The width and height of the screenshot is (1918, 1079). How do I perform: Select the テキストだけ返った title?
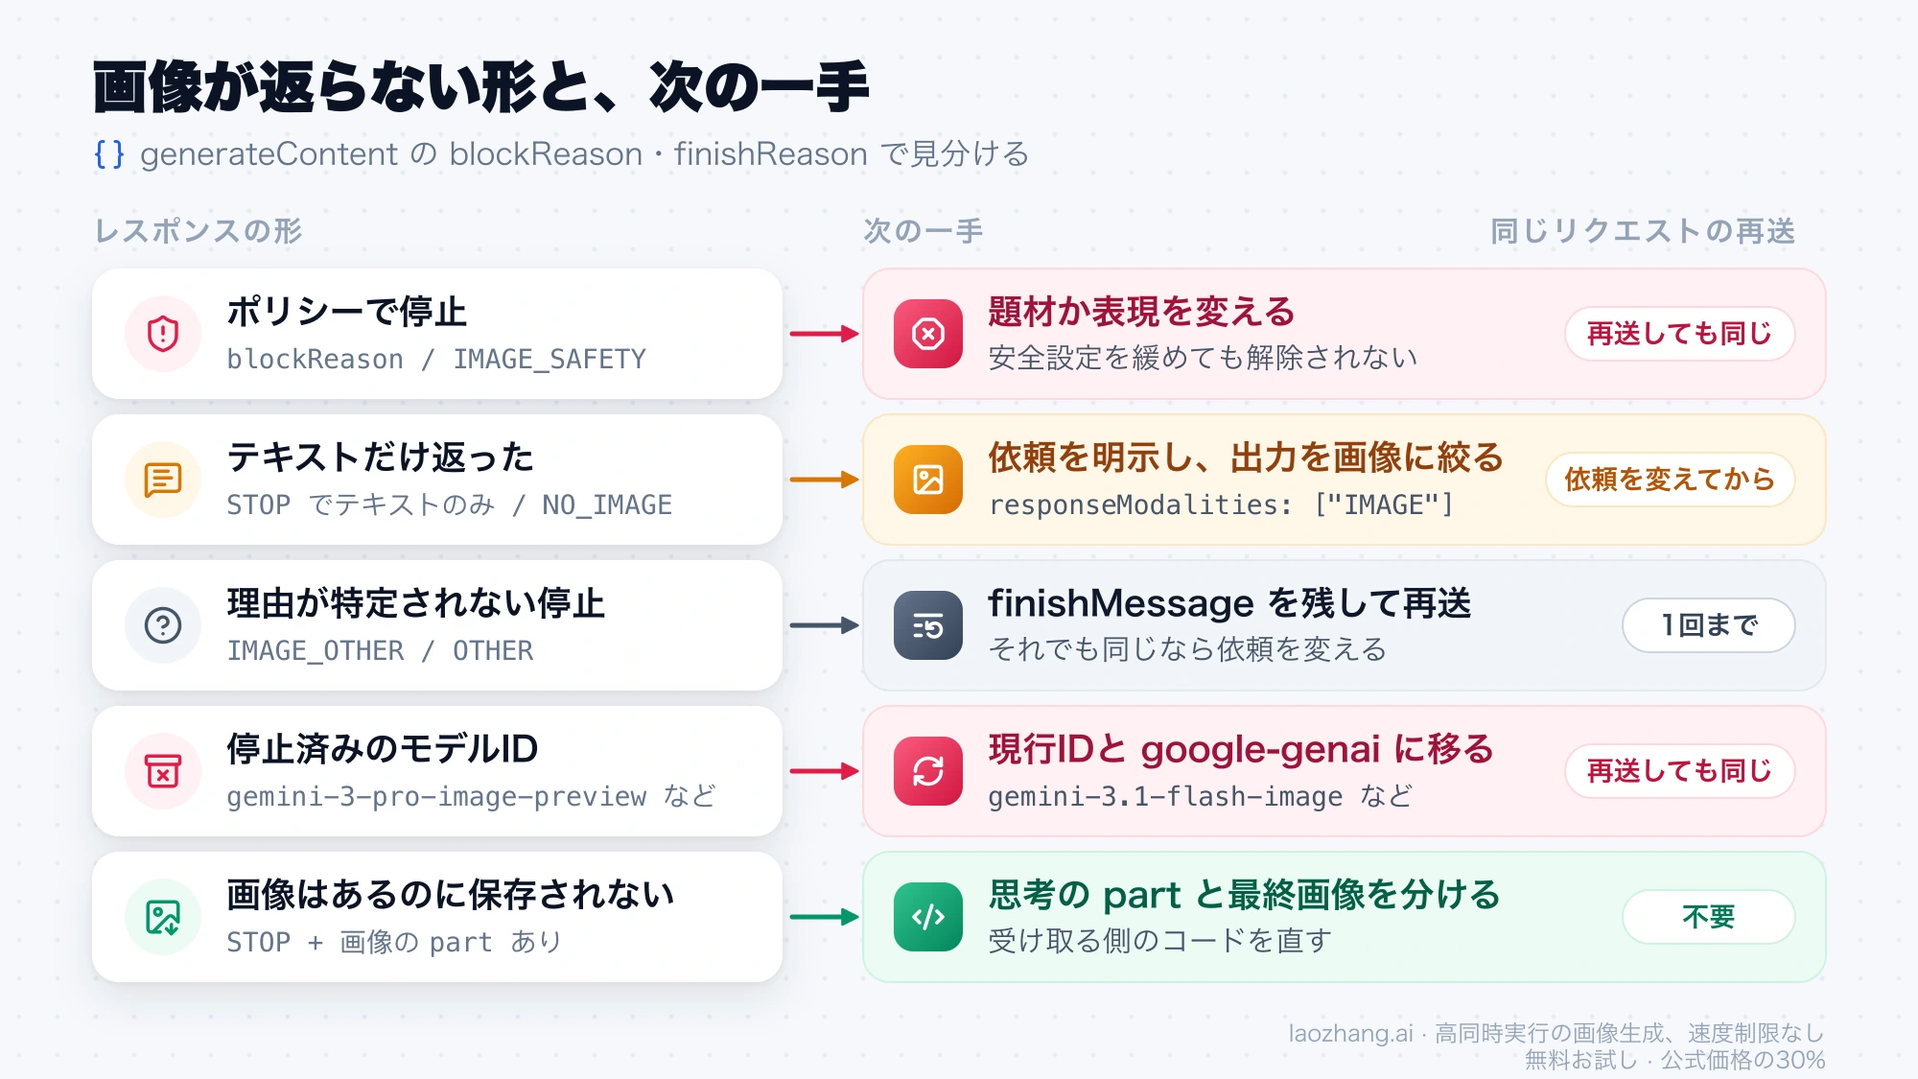pos(381,457)
